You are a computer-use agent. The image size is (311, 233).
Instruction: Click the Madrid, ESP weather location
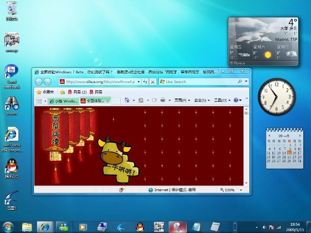[x=286, y=40]
